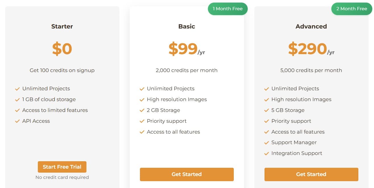
Task: Click the checkmark next to API Access
Action: click(x=17, y=121)
